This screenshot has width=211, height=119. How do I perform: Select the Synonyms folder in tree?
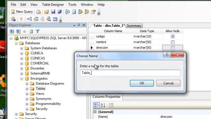(x=43, y=99)
